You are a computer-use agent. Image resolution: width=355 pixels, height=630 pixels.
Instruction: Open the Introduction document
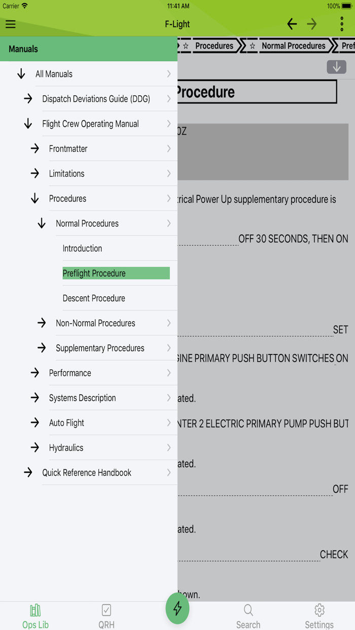pyautogui.click(x=82, y=248)
